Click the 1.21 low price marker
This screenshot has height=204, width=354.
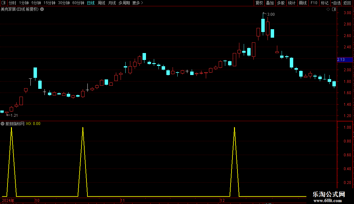point(14,115)
